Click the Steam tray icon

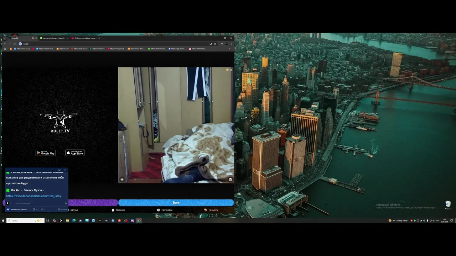421,221
